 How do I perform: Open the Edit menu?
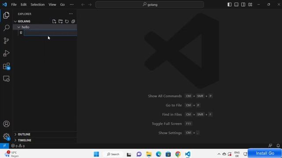23,4
